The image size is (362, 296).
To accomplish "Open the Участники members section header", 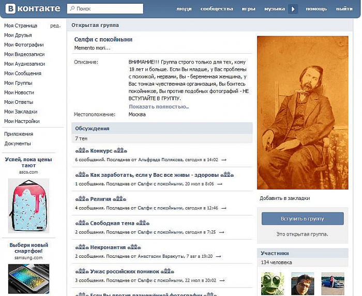I will point(275,253).
